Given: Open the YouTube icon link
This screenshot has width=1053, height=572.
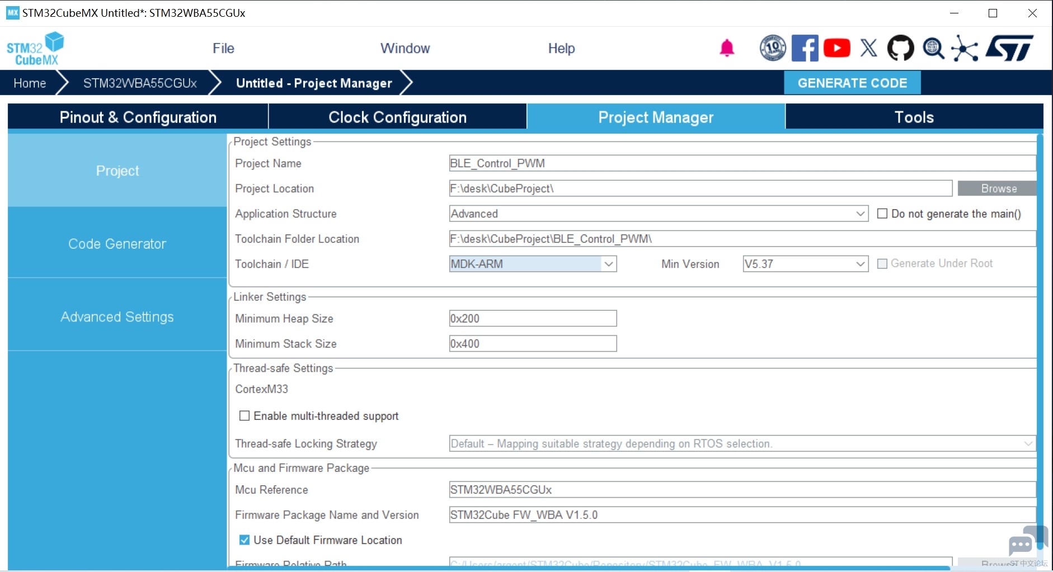Looking at the screenshot, I should click(x=837, y=48).
